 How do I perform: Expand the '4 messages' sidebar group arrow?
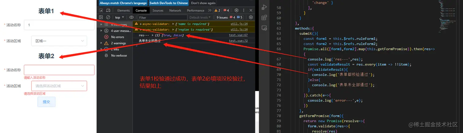[x=101, y=25]
